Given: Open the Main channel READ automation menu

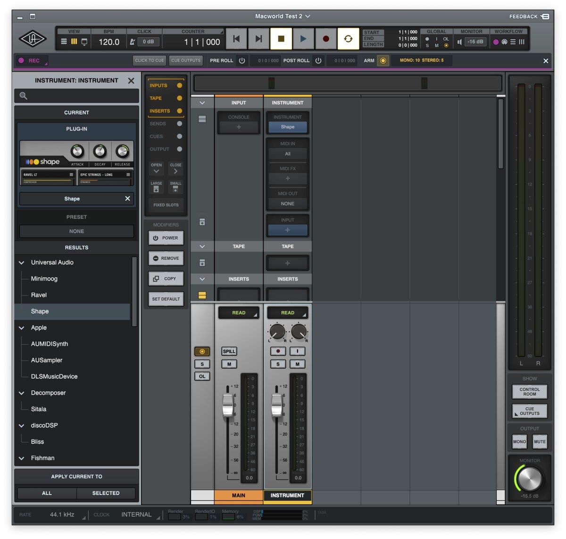Looking at the screenshot, I should click(x=239, y=313).
